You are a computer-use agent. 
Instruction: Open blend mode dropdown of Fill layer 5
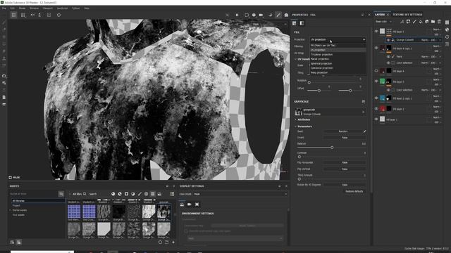(x=437, y=30)
